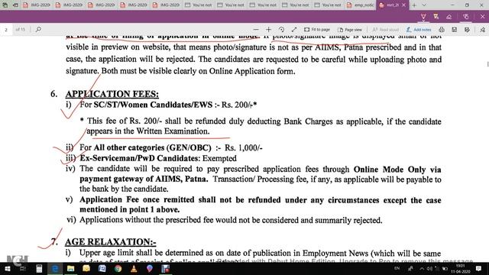489x275 pixels.
Task: Open File Explorer from the taskbar
Action: point(71,268)
